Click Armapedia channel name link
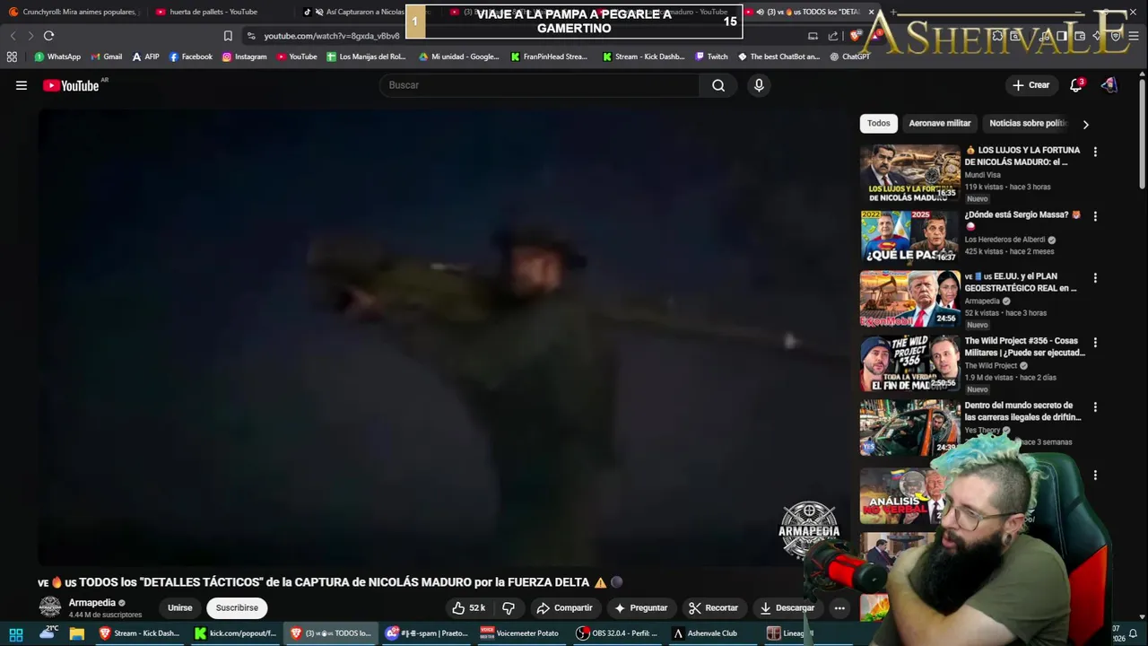 pos(92,603)
